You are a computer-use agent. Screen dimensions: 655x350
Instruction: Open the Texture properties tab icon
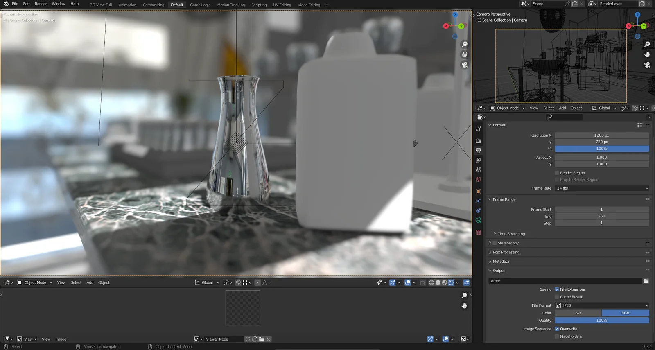click(478, 233)
